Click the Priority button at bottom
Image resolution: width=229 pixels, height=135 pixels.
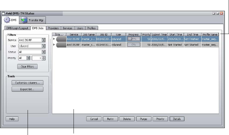click(160, 119)
